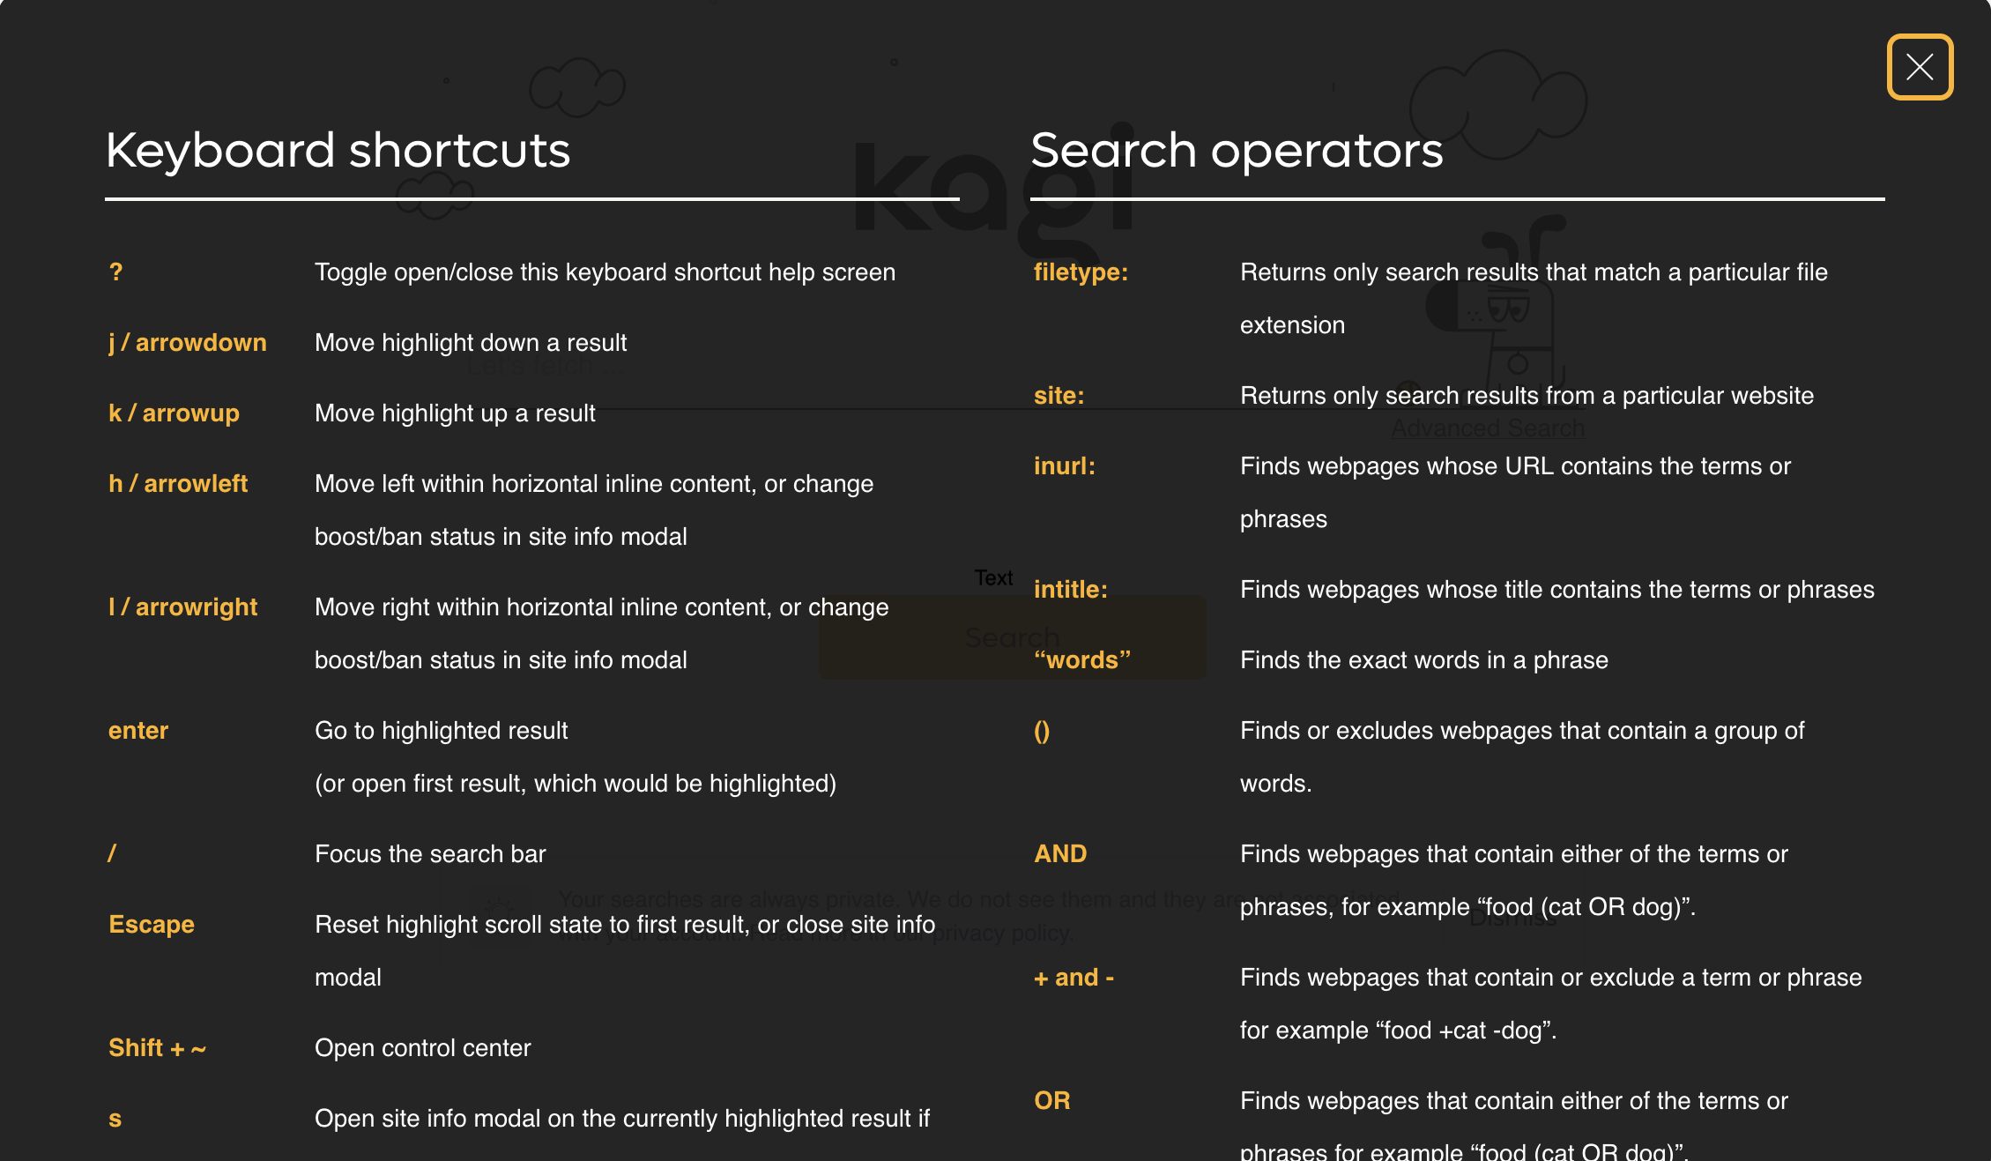
Task: Click the Keyboard shortcuts heading
Action: click(338, 151)
